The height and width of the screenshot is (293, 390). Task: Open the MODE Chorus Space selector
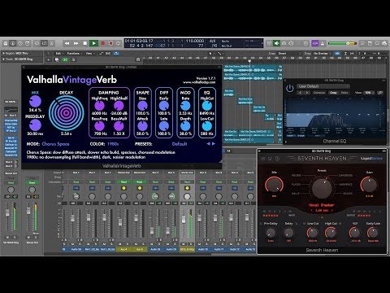(x=55, y=144)
